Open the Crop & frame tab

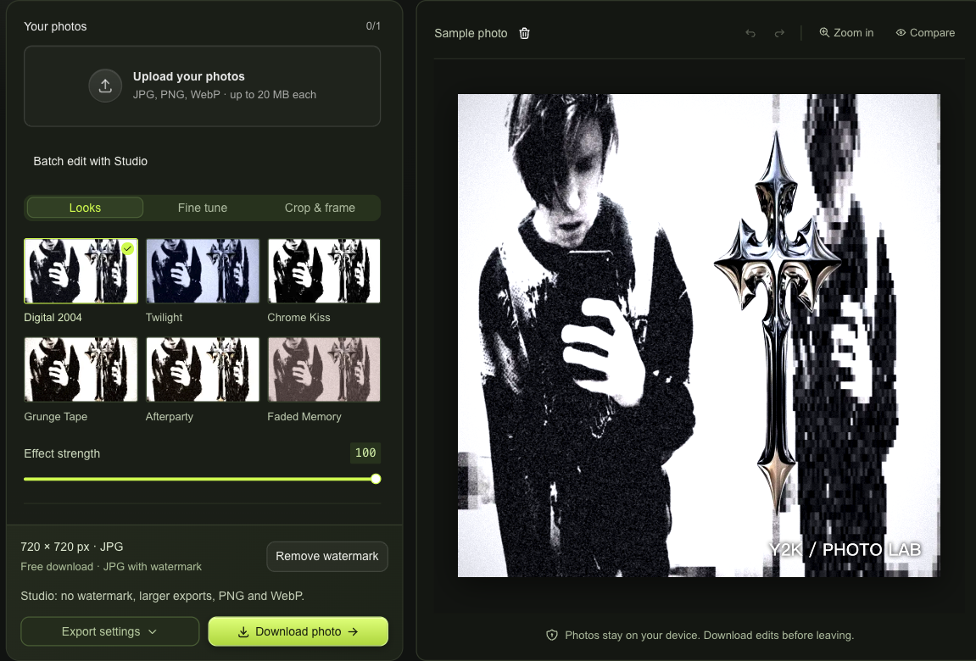click(x=320, y=208)
